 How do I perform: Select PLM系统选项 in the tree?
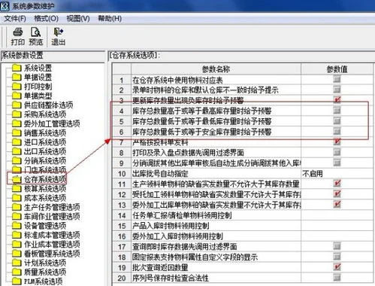pyautogui.click(x=43, y=281)
